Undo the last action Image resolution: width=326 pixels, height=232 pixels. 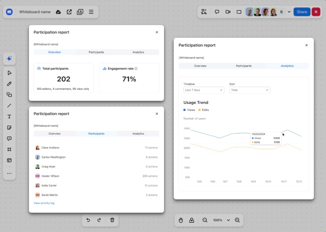point(88,220)
